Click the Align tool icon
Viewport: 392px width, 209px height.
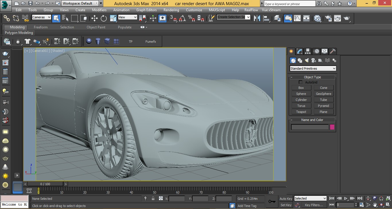pos(267,18)
